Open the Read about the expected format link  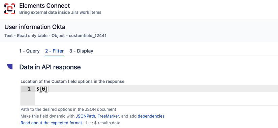51,123
